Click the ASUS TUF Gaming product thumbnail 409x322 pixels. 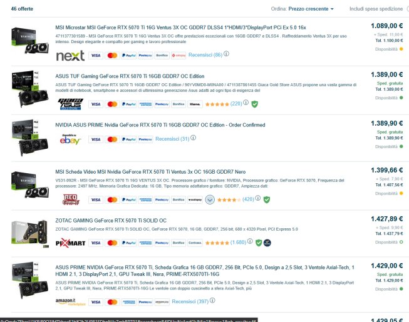tap(30, 89)
